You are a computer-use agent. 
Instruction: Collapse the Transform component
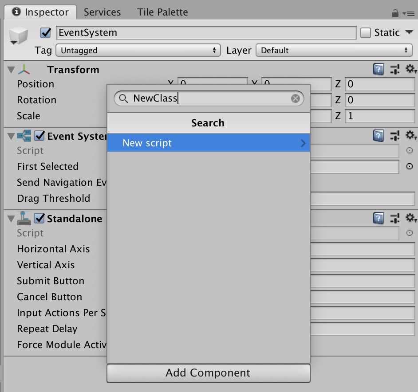(11, 70)
